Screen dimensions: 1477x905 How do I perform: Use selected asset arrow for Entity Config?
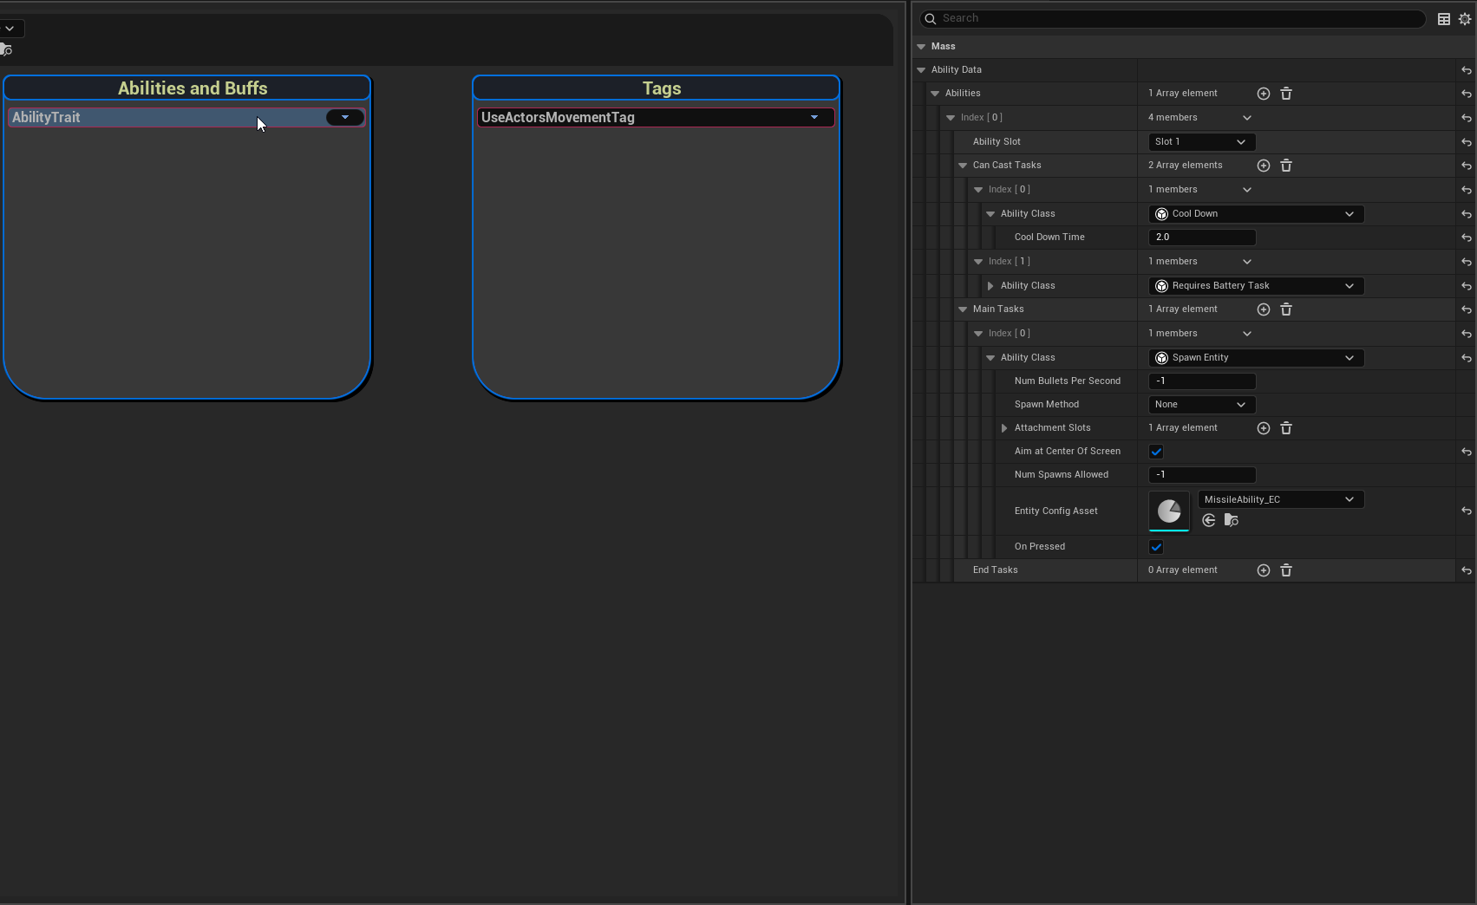click(x=1208, y=520)
